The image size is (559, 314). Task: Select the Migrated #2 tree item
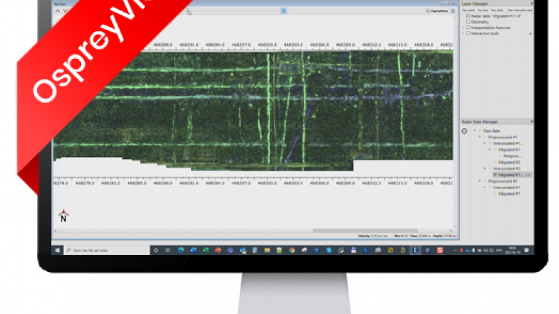[509, 162]
